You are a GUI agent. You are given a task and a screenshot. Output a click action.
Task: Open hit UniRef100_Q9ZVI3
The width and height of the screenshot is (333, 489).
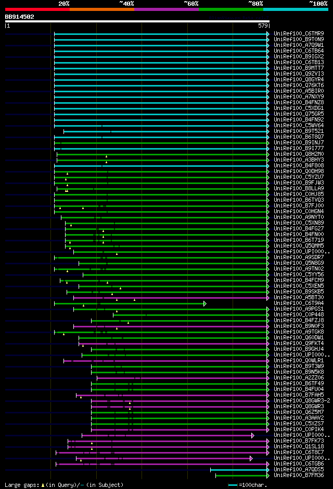coord(299,74)
